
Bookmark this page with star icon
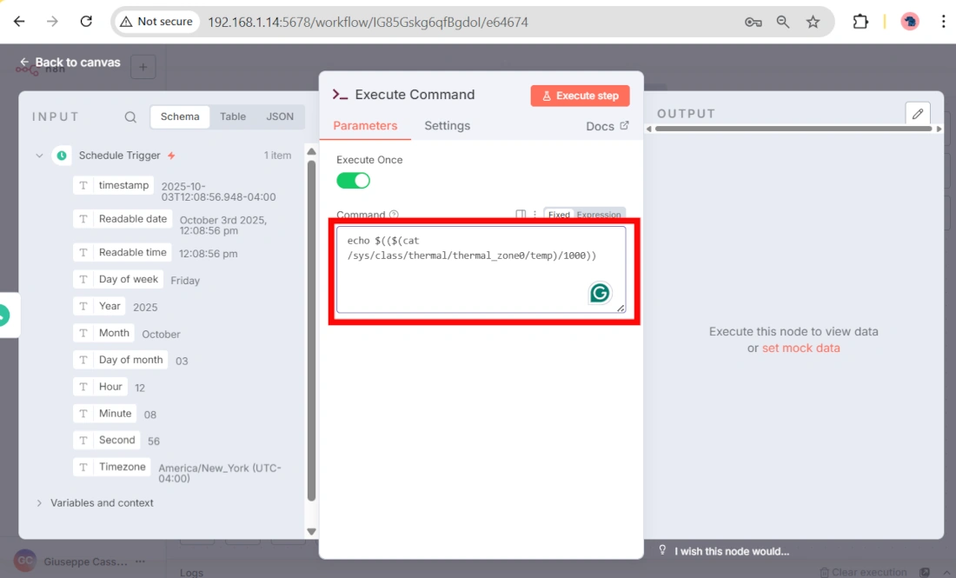click(x=813, y=22)
